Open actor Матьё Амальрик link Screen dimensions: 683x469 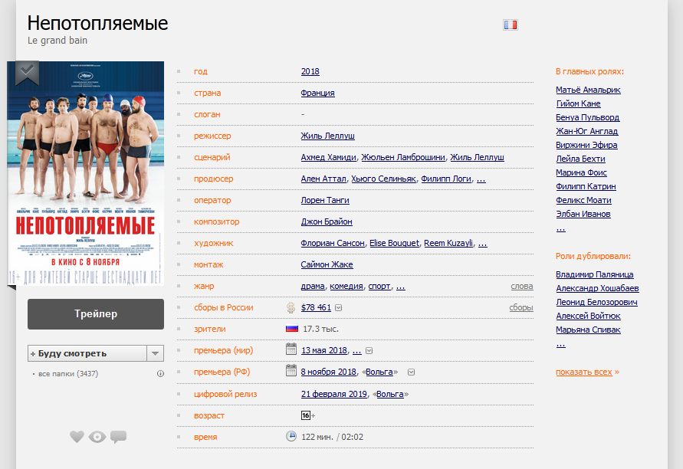pos(588,90)
